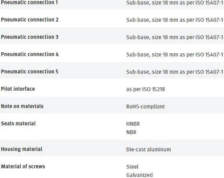Select the "Note on materials" label
Viewport: 224px width, 178px height.
point(22,106)
